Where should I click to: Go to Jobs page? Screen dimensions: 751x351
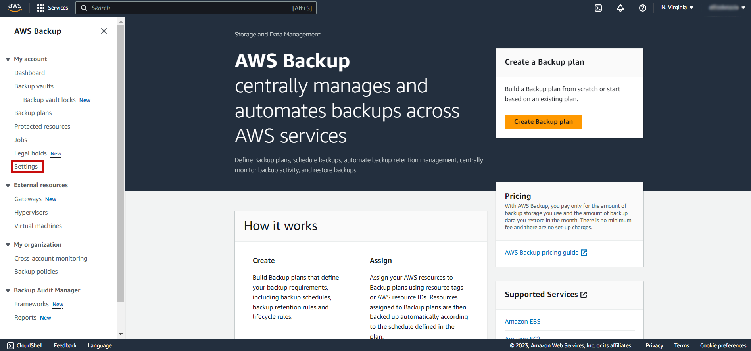tap(21, 140)
